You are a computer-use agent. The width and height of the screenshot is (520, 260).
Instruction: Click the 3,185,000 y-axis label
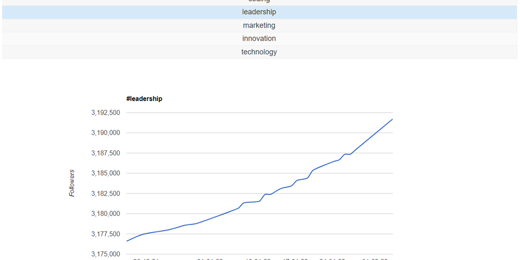click(x=106, y=173)
